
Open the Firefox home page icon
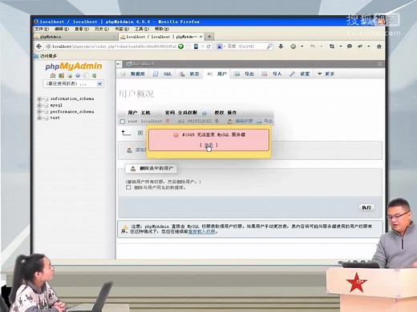tap(379, 46)
